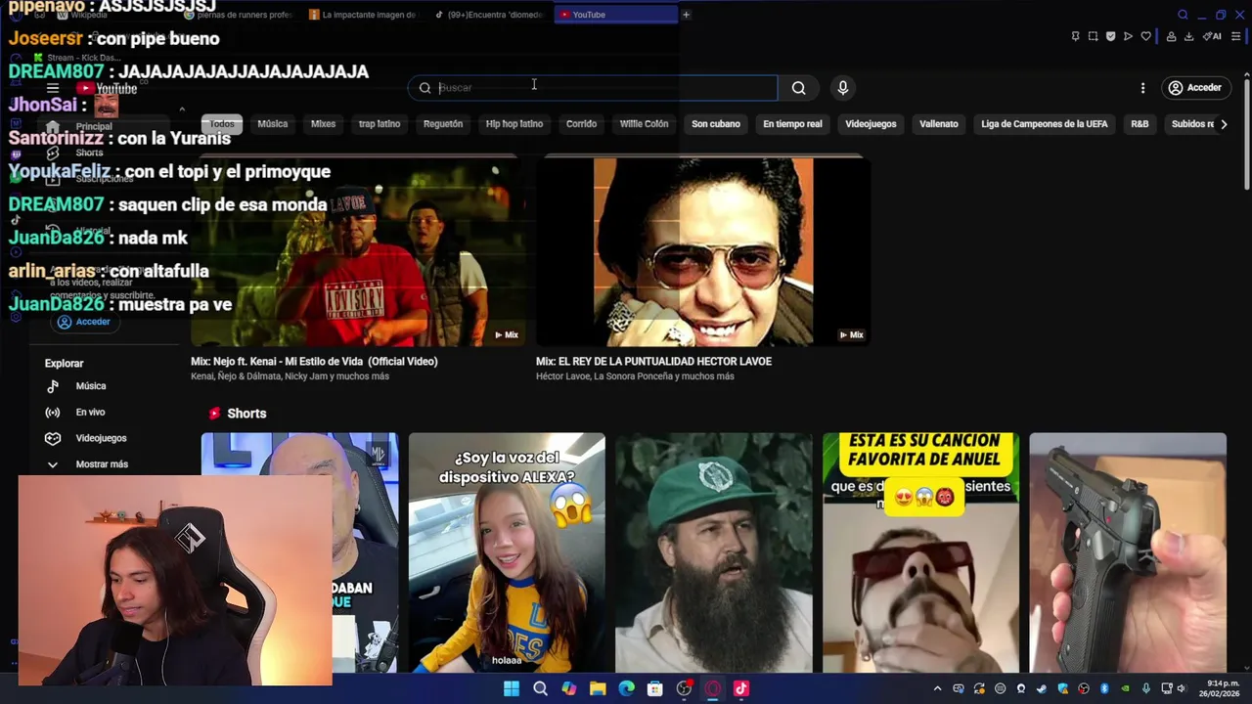Open File Explorer from taskbar
1252x704 pixels.
[x=598, y=688]
